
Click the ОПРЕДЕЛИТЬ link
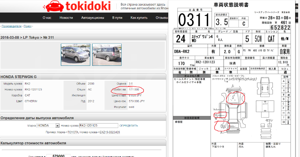129,126
